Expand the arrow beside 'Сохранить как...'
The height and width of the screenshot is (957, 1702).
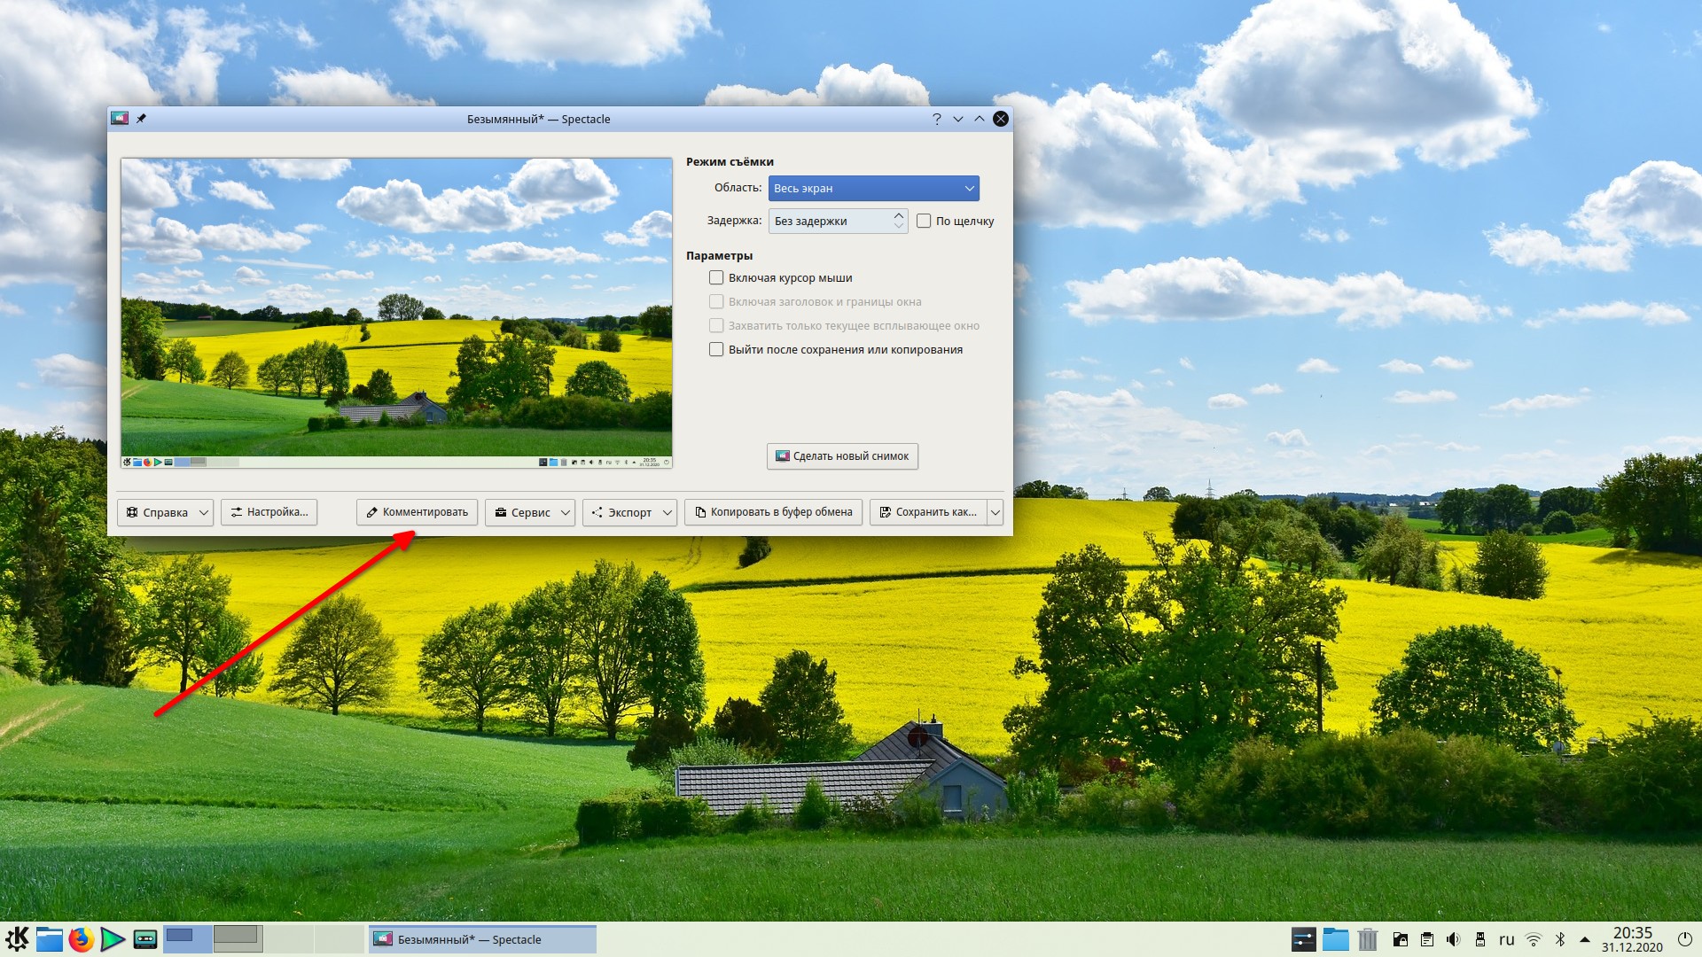tap(995, 512)
